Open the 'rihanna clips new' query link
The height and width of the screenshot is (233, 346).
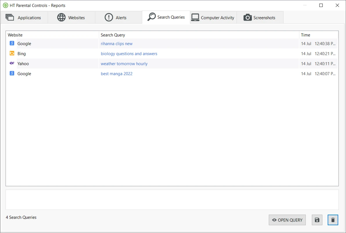(x=116, y=44)
